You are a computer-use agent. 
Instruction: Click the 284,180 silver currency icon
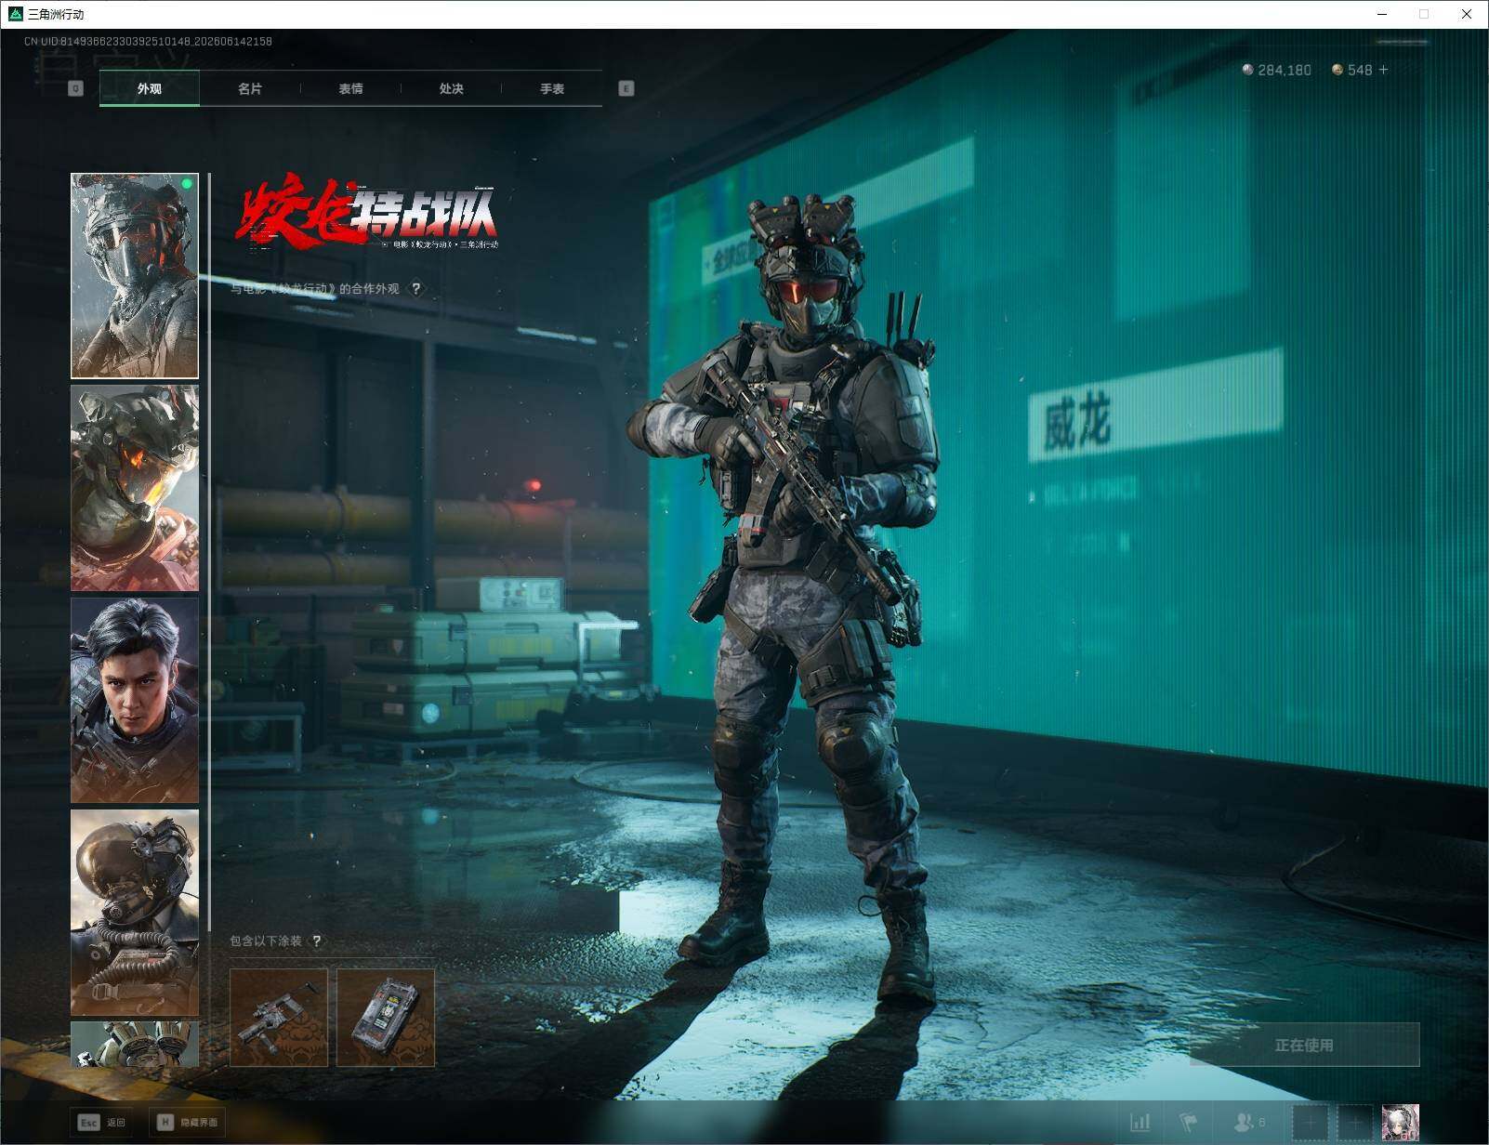(x=1247, y=70)
